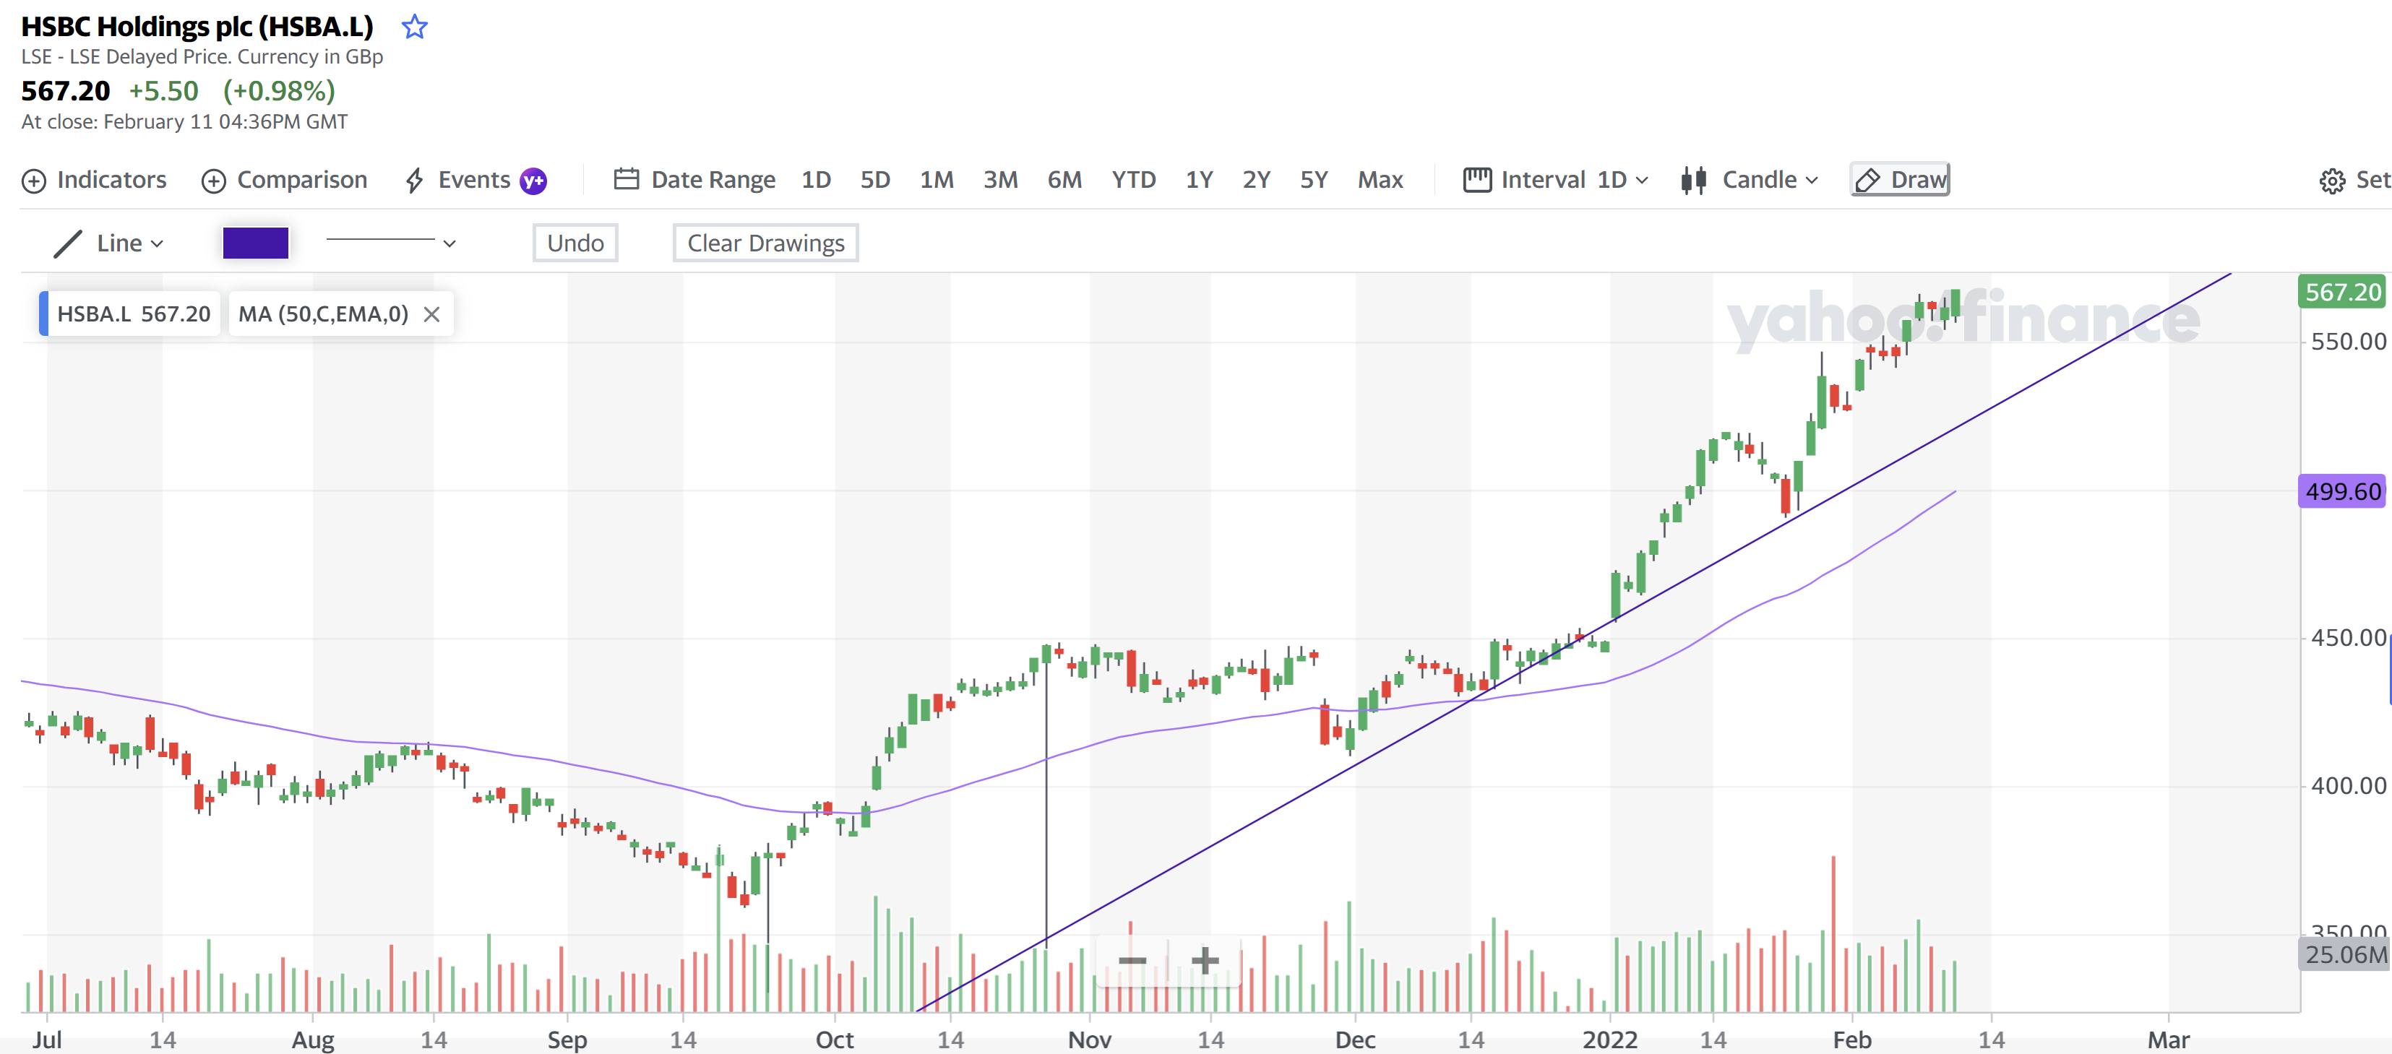
Task: Click the +5.50 price change value
Action: click(x=163, y=91)
